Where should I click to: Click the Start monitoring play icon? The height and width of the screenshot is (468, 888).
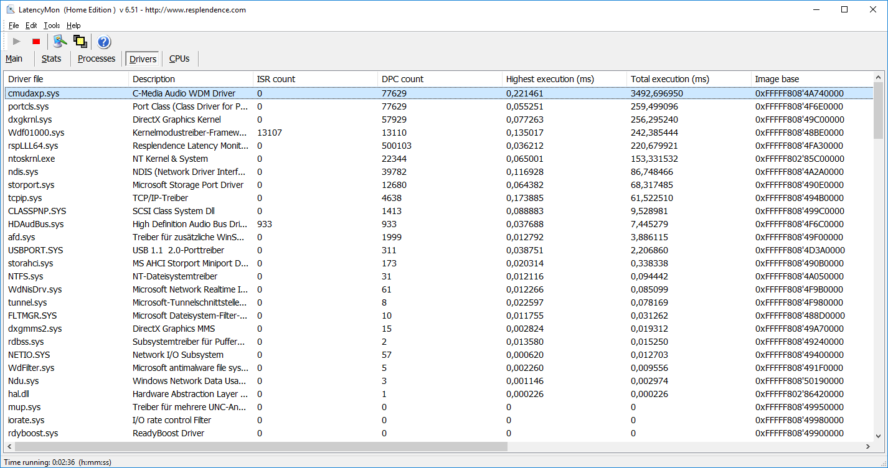coord(17,42)
